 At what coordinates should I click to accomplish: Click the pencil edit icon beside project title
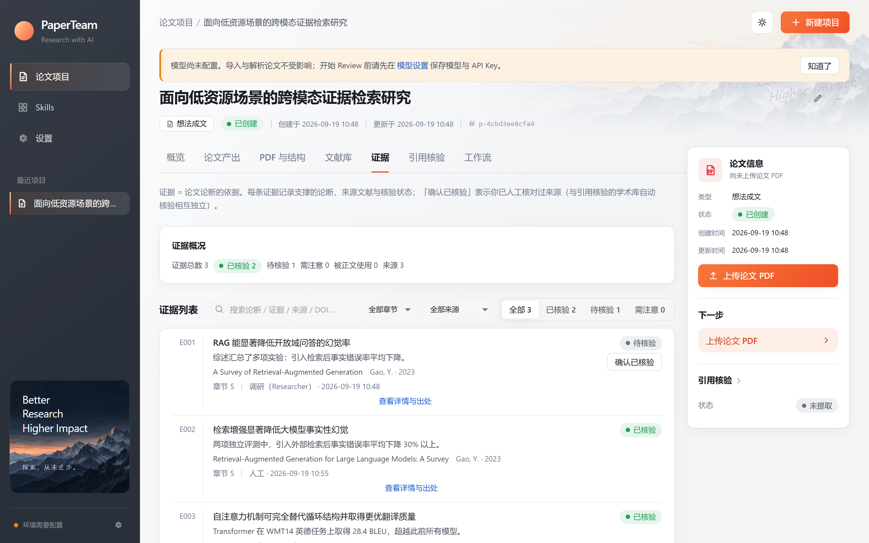point(818,98)
